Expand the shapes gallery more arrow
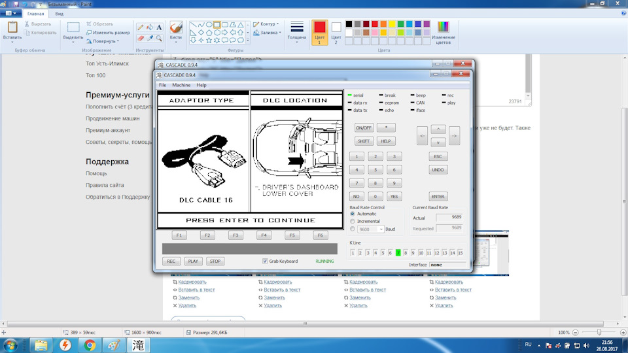The height and width of the screenshot is (353, 628). pyautogui.click(x=248, y=40)
